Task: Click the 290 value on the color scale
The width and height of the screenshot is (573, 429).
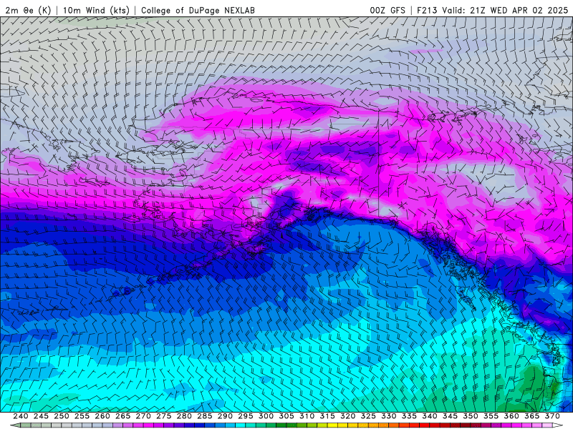Action: [225, 416]
